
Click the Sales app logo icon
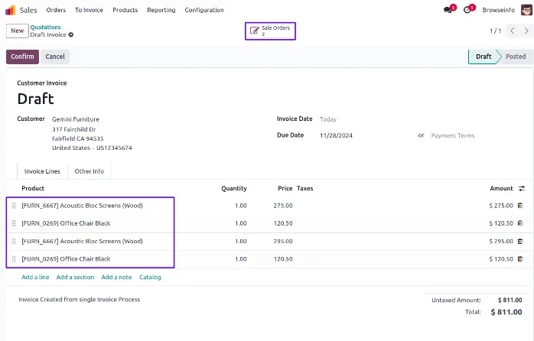10,10
